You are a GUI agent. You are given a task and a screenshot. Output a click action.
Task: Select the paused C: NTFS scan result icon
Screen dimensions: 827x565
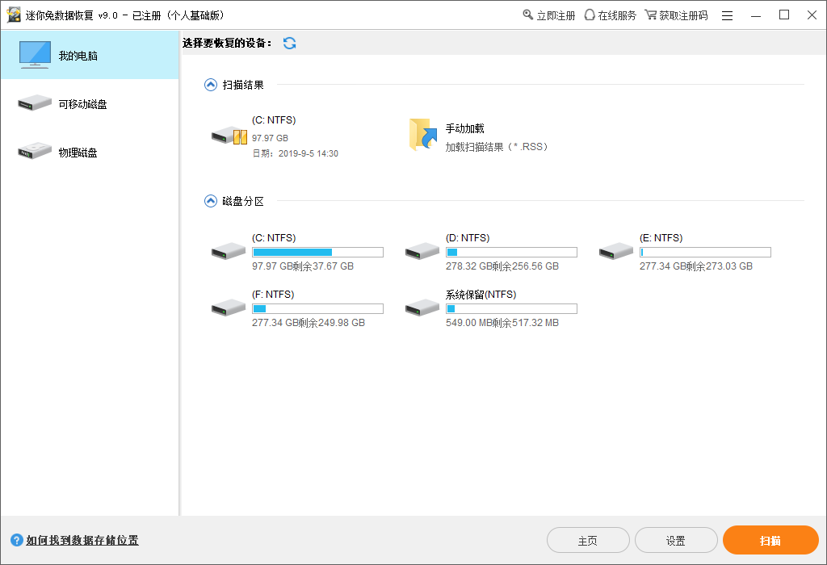coord(229,136)
